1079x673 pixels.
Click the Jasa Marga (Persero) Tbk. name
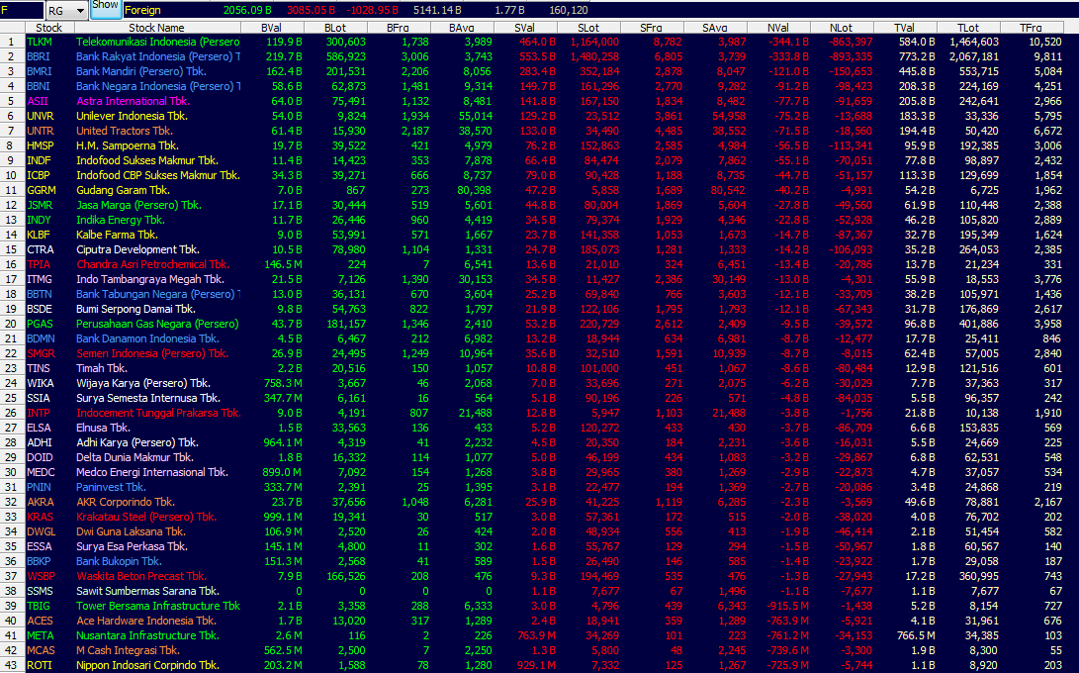point(139,205)
